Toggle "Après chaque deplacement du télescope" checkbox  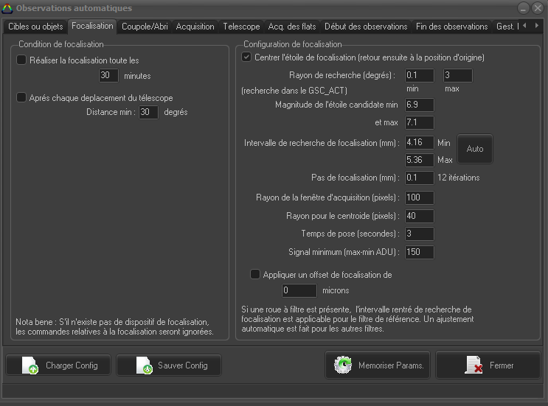[21, 97]
